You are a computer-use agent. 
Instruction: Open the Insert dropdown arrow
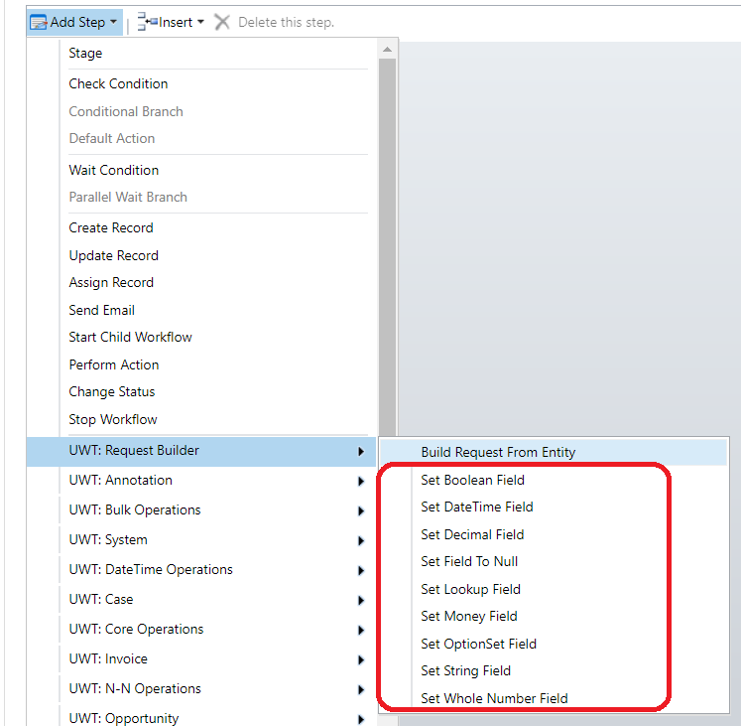click(200, 23)
